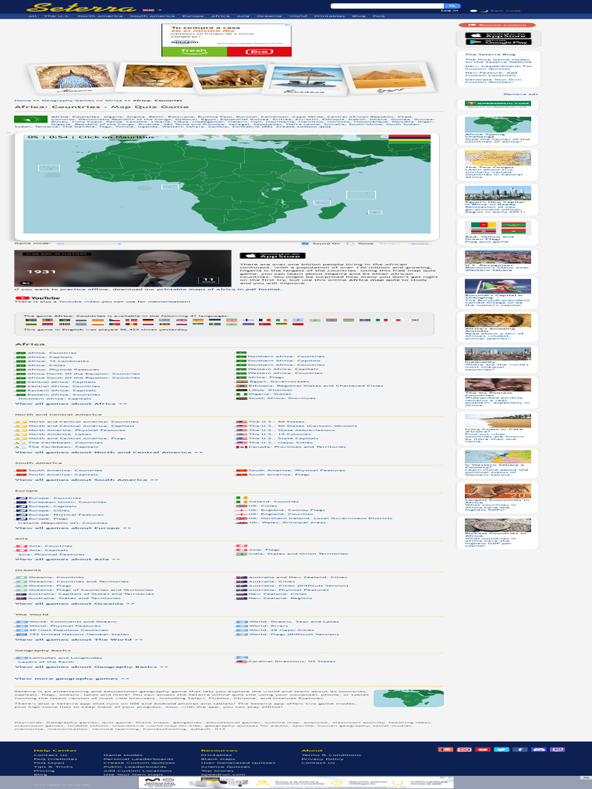Click 'View all games about Europe >>'

(73, 528)
